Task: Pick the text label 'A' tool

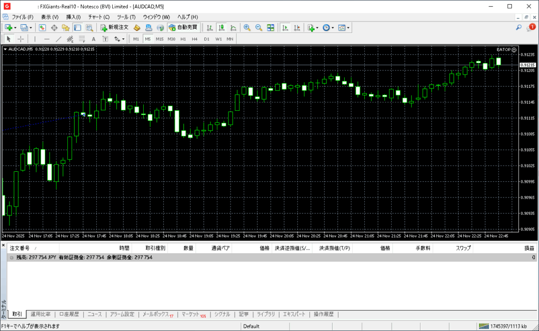Action: pos(94,39)
